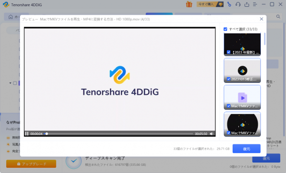
Task: Click the elapsed time 00:00:04 label
Action: point(36,133)
